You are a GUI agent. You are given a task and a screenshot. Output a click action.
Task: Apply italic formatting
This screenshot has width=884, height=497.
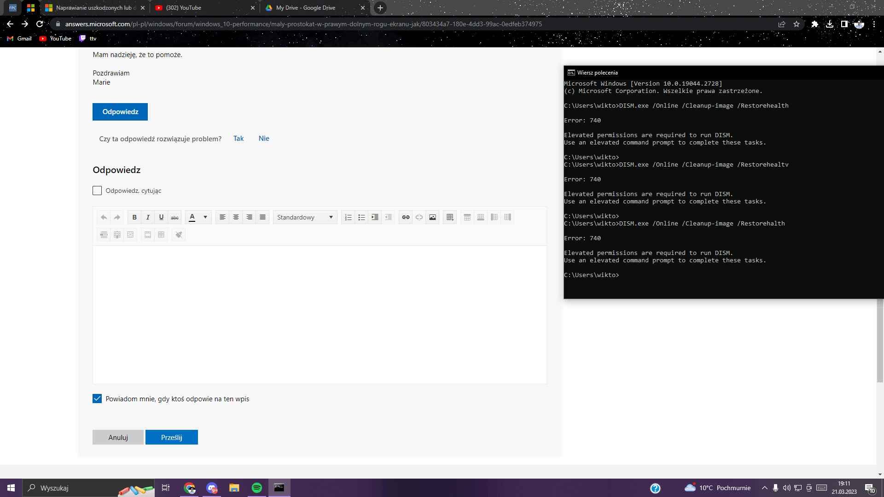pos(148,217)
